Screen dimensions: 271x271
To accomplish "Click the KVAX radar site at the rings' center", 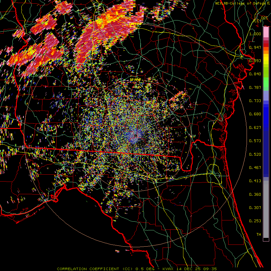I will tap(135, 136).
